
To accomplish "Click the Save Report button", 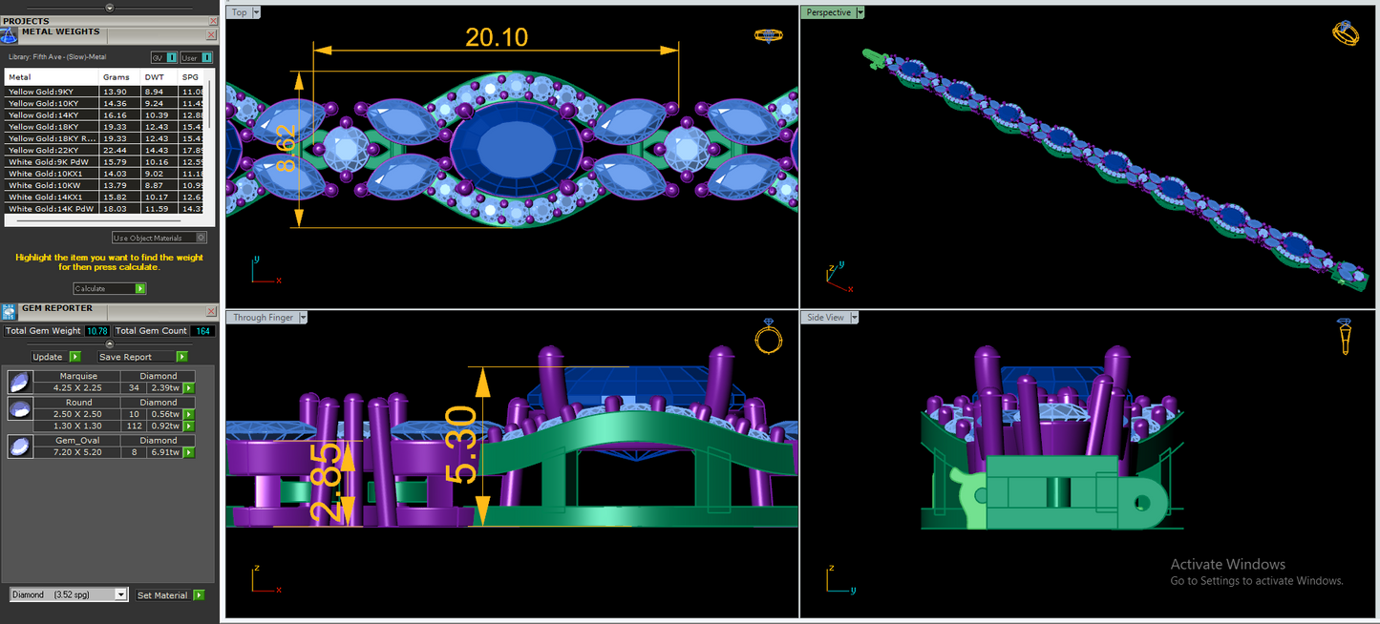I will (x=136, y=357).
